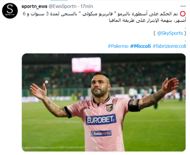The height and width of the screenshot is (155, 190).
Task: Open the sportn_ews profile avatar
Action: pos(10,11)
